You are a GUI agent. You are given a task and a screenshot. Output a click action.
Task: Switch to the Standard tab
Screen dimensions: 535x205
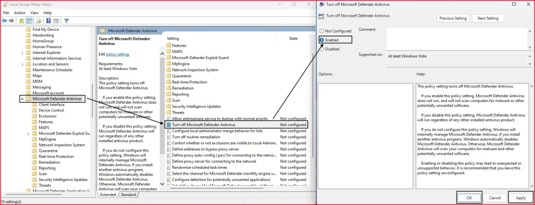click(129, 195)
